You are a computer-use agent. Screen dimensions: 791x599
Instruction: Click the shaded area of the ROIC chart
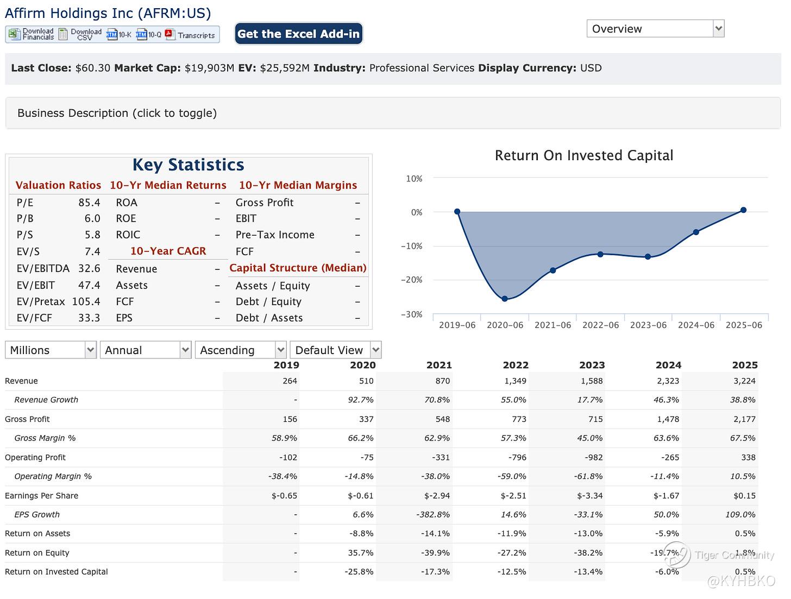[543, 239]
